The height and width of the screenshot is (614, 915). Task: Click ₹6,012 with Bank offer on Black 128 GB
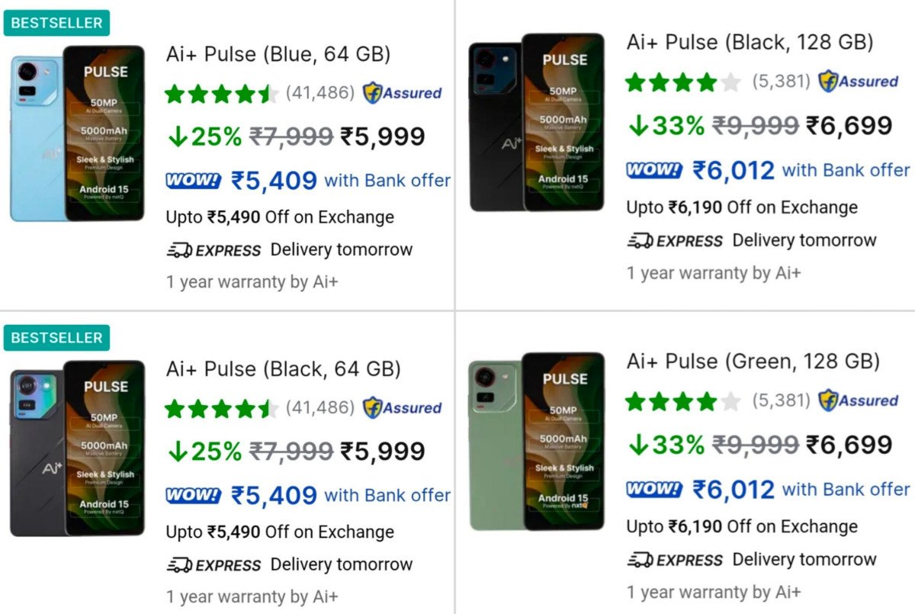click(x=801, y=170)
